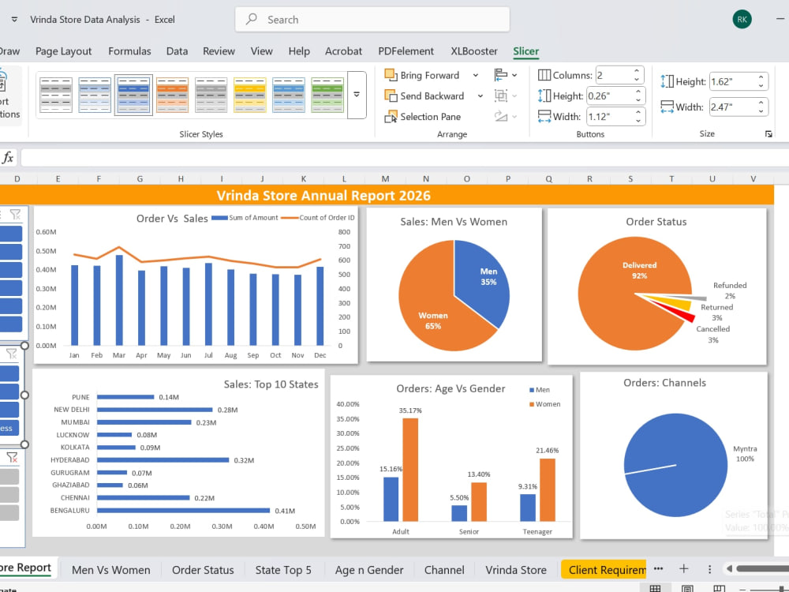Clear filter on the top slicer
This screenshot has height=592, width=789.
(15, 215)
